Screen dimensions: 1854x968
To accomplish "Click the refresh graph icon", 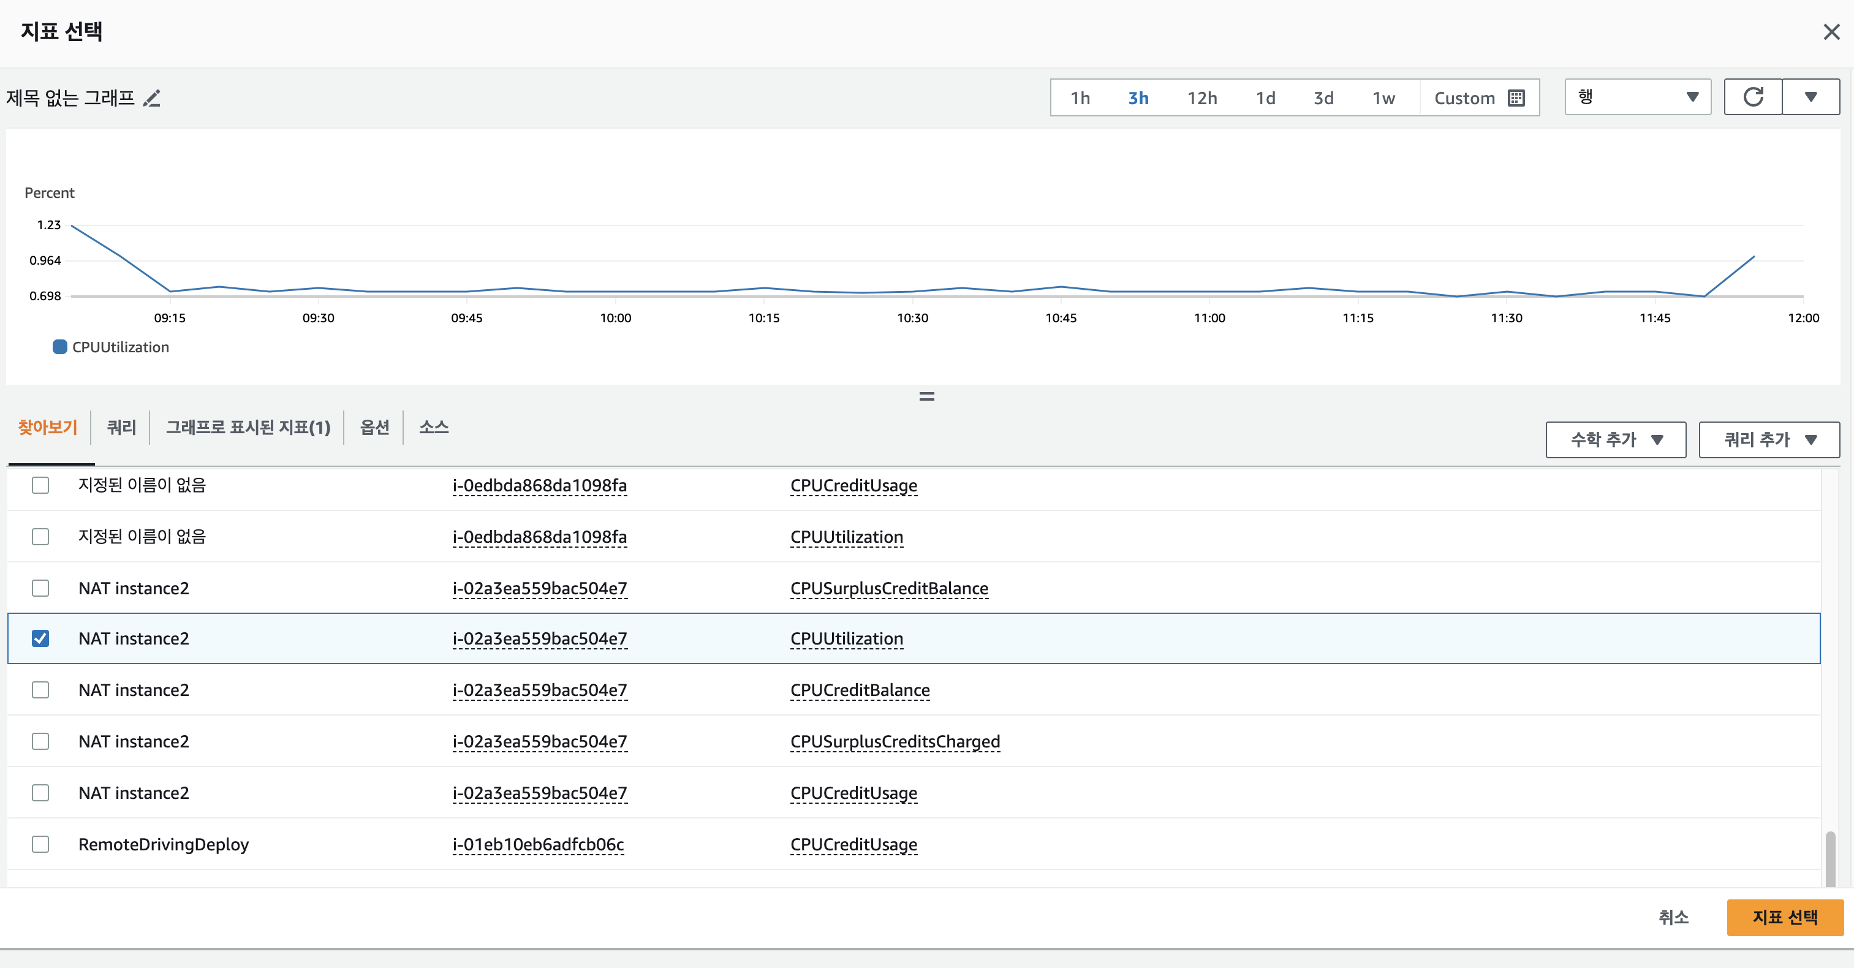I will [x=1752, y=97].
